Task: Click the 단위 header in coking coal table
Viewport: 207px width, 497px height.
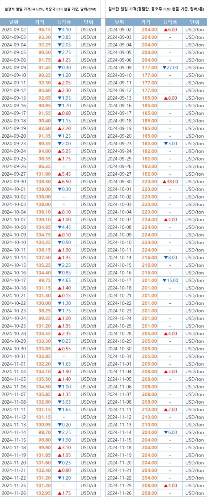Action: [x=194, y=22]
